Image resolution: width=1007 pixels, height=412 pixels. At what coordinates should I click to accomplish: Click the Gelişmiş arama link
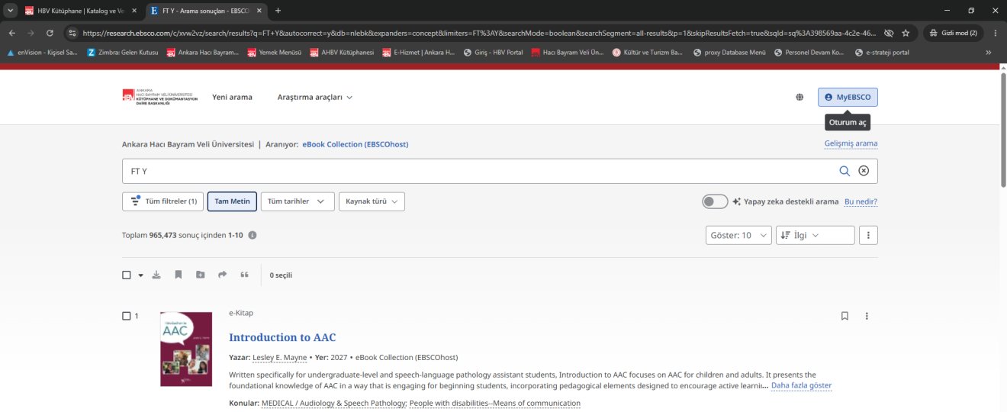(x=851, y=143)
